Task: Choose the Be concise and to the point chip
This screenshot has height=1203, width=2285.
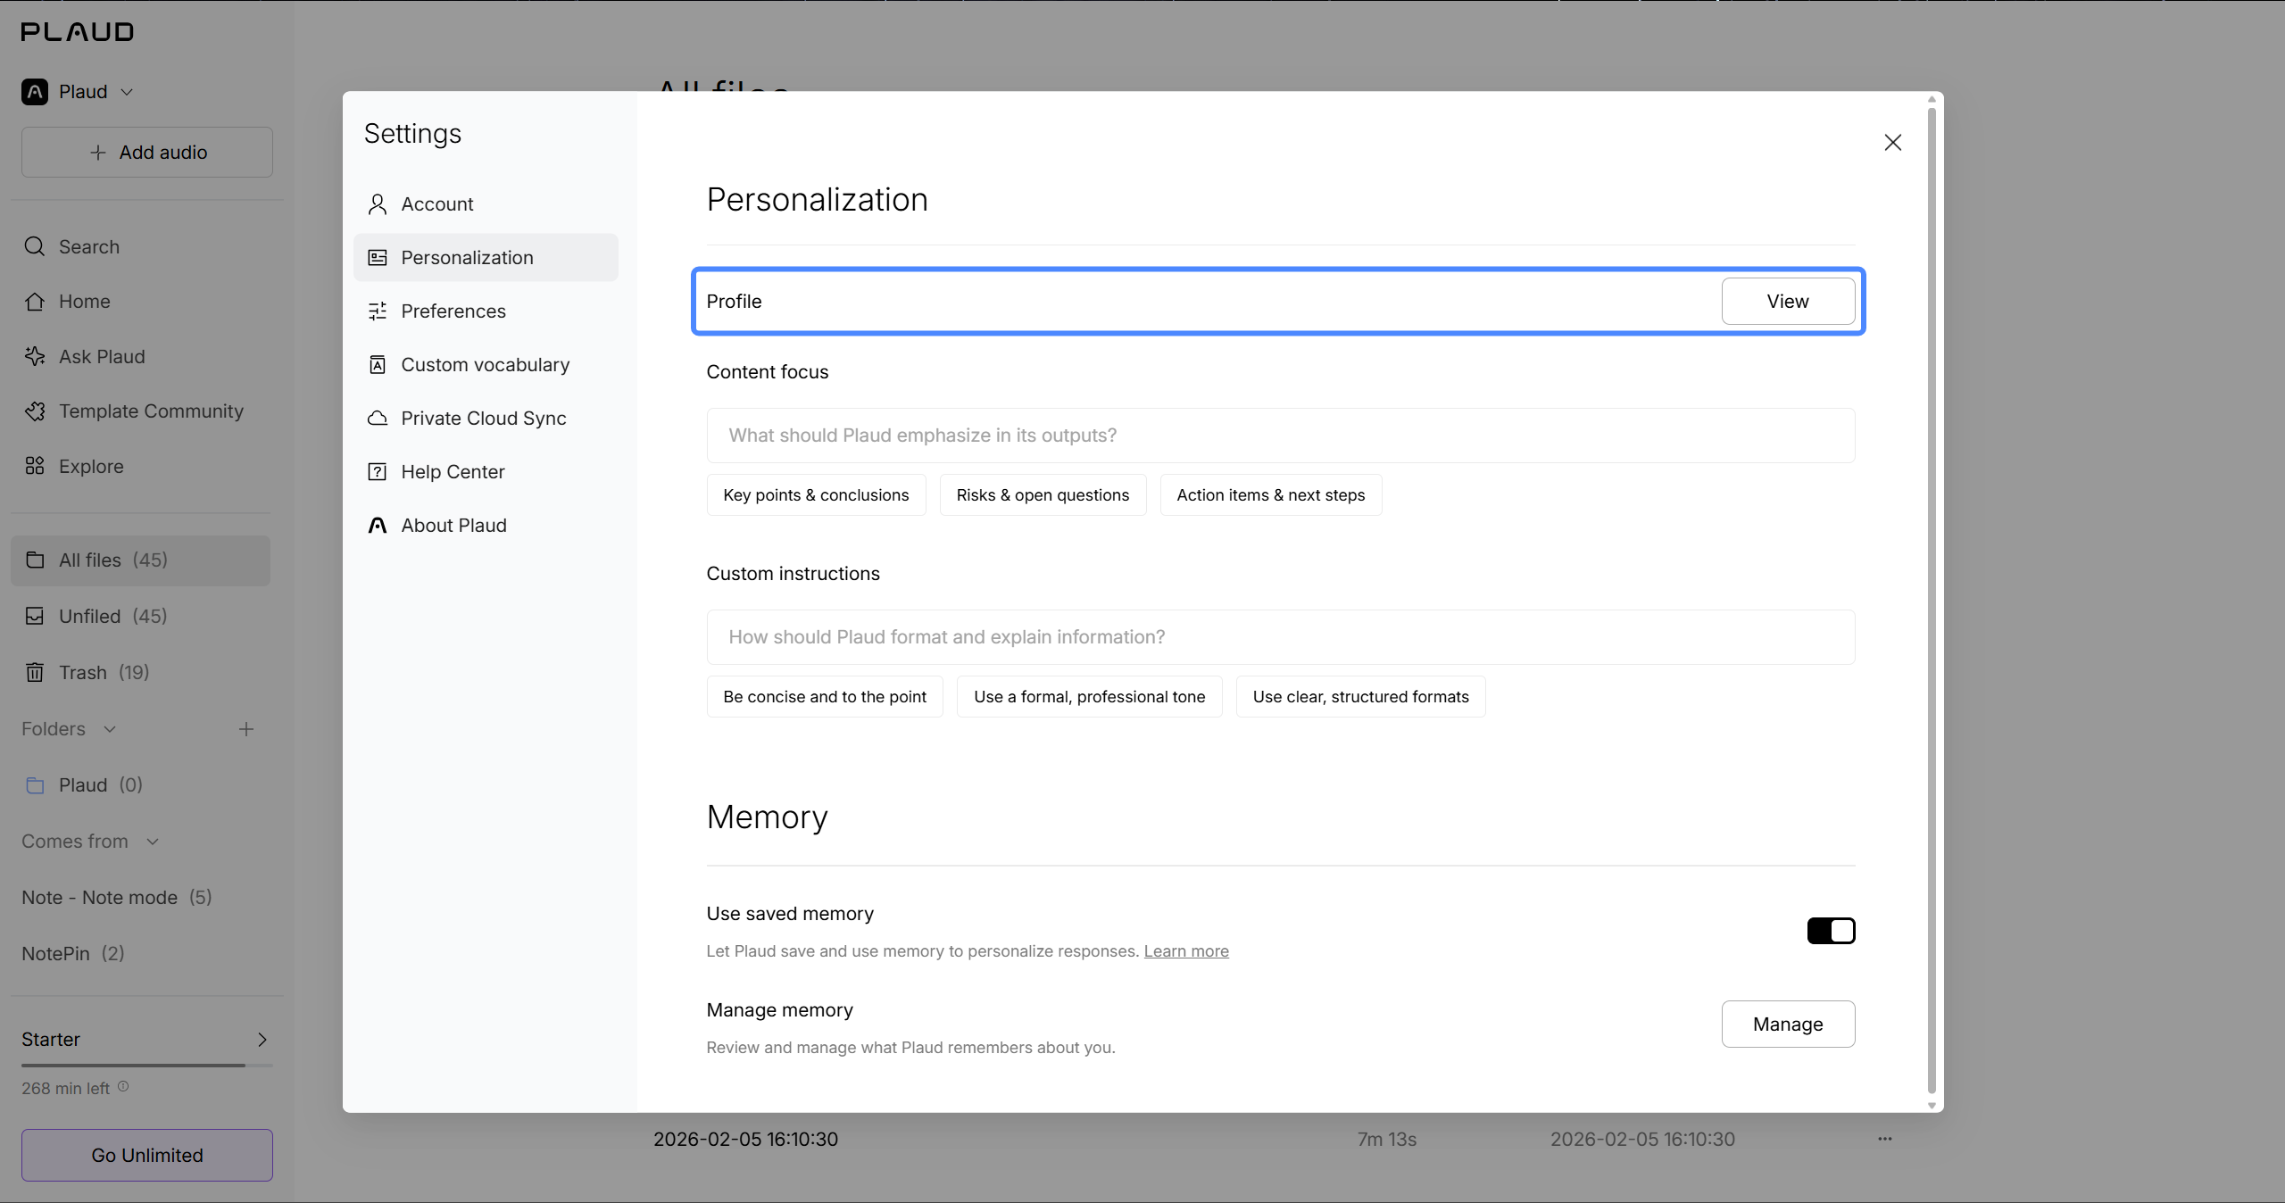Action: point(825,697)
